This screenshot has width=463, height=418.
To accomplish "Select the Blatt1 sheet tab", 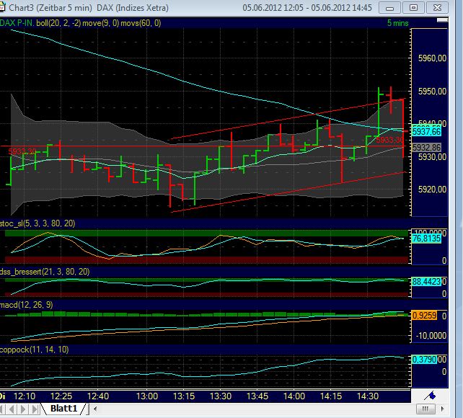I will coord(63,409).
